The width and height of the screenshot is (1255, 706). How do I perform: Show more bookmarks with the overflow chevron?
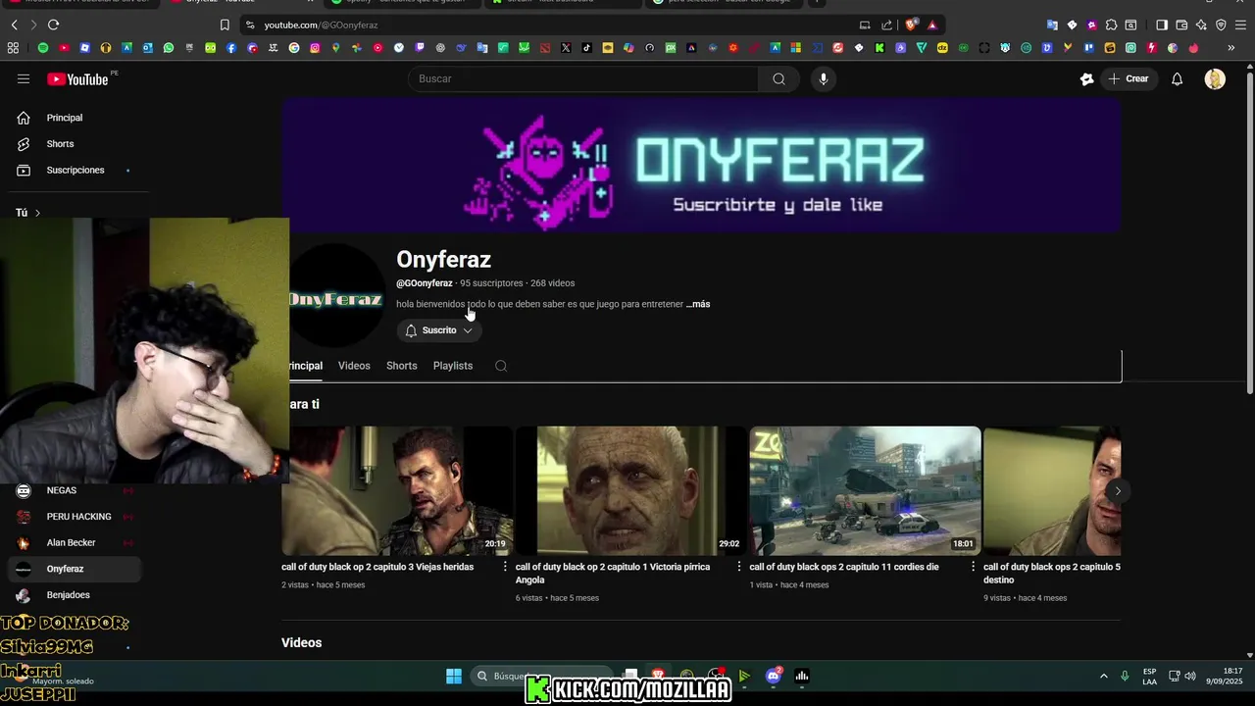pyautogui.click(x=1231, y=47)
